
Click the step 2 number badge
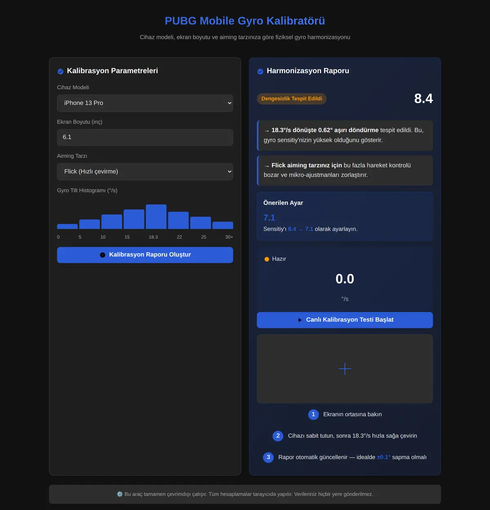tap(278, 436)
